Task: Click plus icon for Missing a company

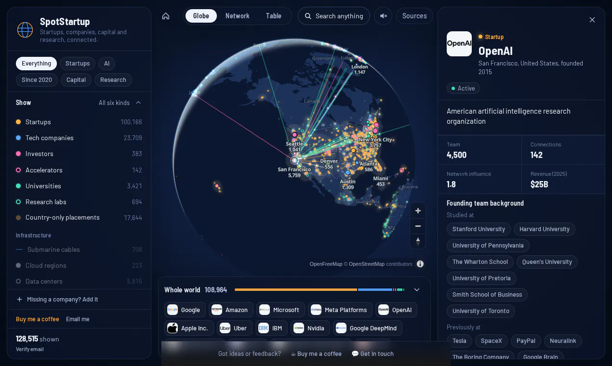Action: click(20, 300)
